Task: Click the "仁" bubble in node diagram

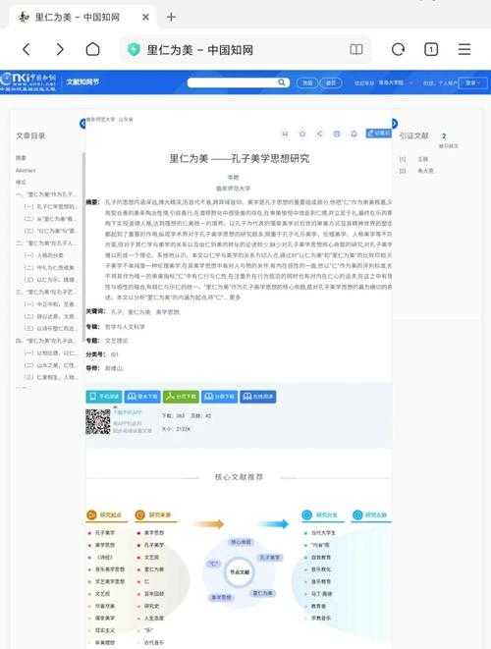Action: click(214, 564)
